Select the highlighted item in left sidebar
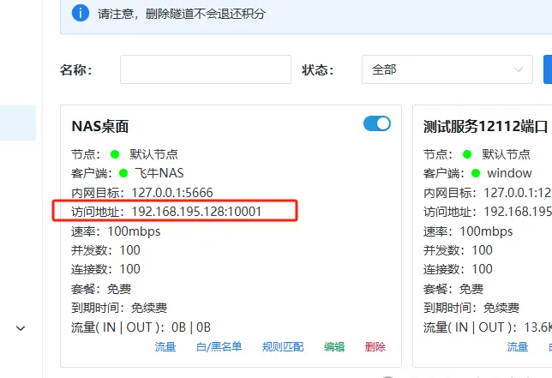The width and height of the screenshot is (552, 378). point(18,123)
